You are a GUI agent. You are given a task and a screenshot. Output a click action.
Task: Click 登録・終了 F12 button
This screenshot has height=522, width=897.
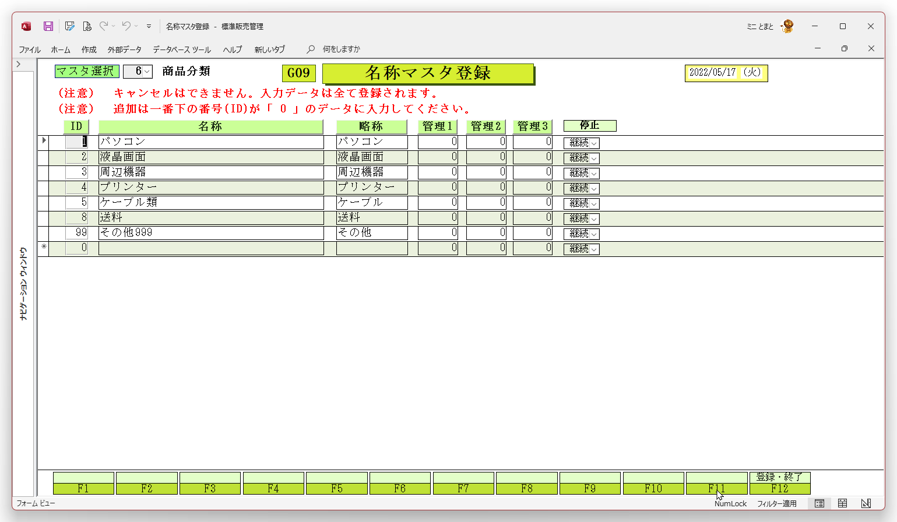(780, 483)
